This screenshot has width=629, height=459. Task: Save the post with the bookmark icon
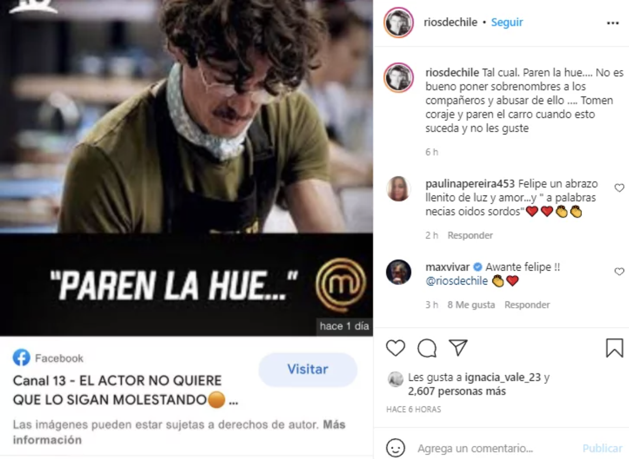614,348
